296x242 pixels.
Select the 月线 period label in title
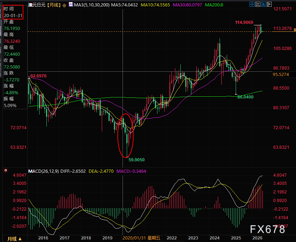54,5
